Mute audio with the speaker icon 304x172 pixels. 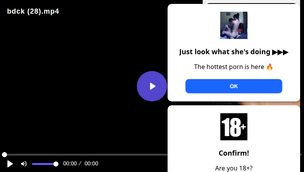tap(24, 164)
